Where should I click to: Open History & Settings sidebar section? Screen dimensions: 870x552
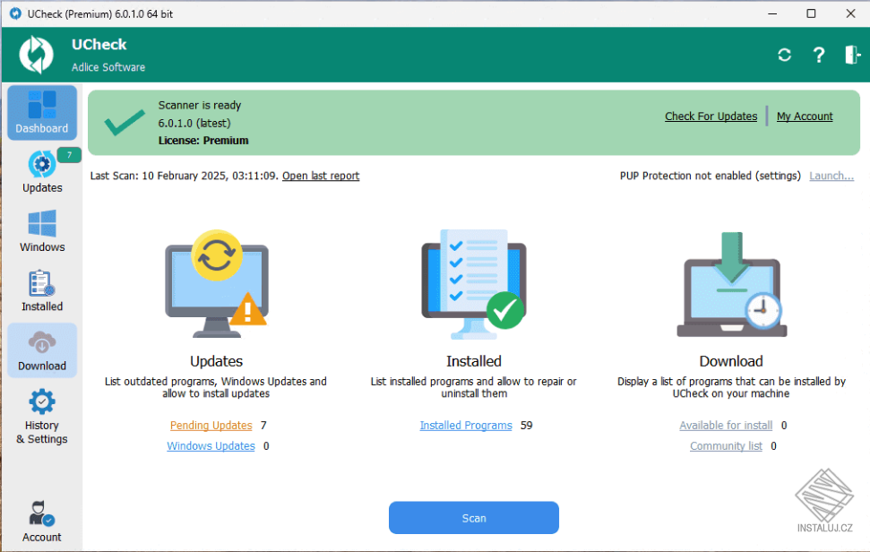(42, 417)
